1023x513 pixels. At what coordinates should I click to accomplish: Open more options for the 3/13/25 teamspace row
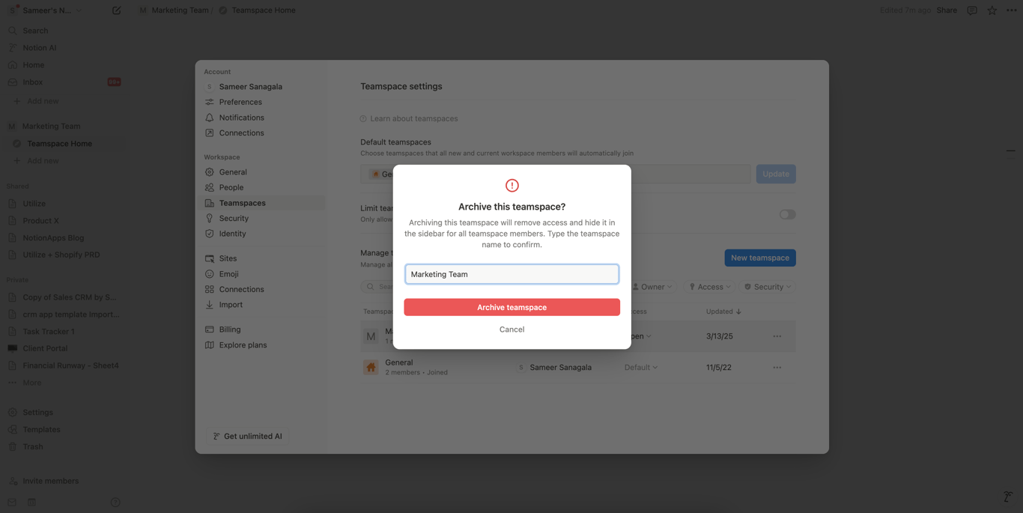tap(777, 336)
